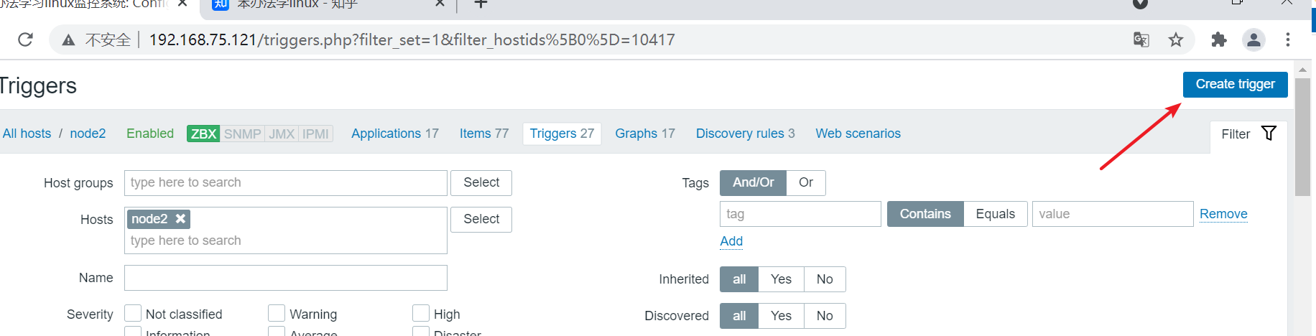
Task: Set tag operator to Equals
Action: coord(995,214)
